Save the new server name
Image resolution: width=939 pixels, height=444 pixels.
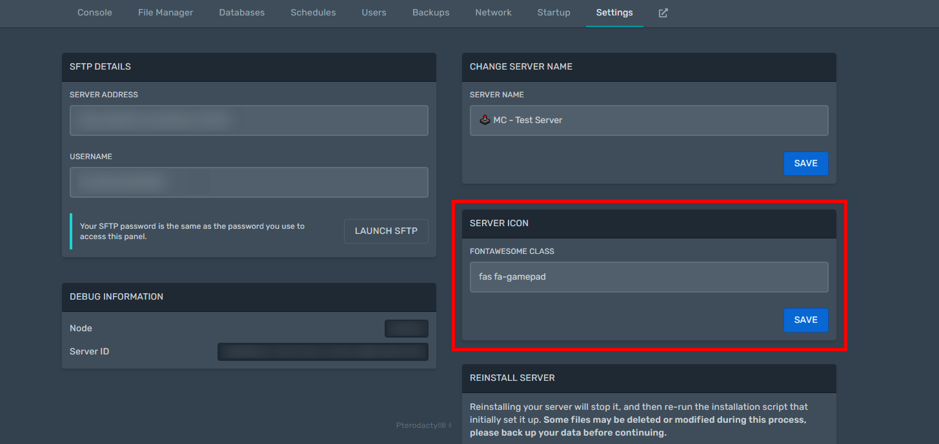click(x=805, y=164)
